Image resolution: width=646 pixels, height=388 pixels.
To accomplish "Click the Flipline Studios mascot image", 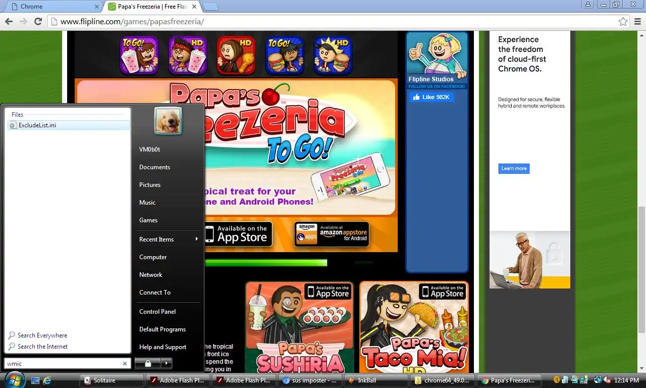I will [437, 54].
